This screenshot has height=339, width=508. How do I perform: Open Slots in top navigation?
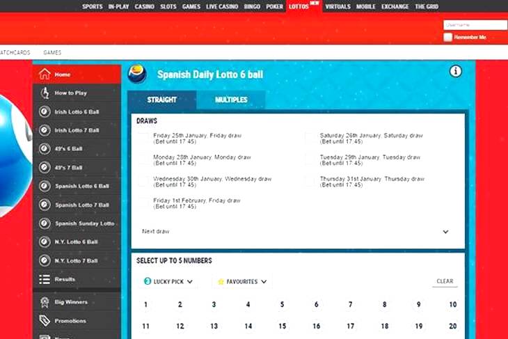tap(168, 6)
